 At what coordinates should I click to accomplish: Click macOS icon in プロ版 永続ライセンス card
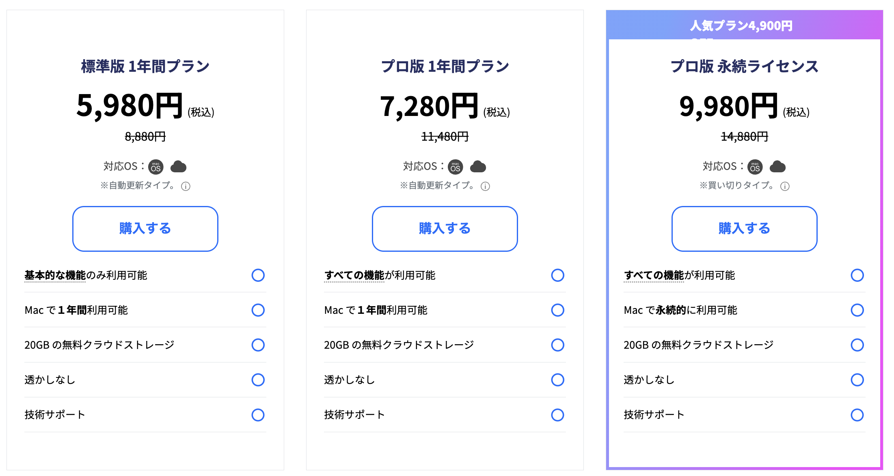(x=755, y=167)
